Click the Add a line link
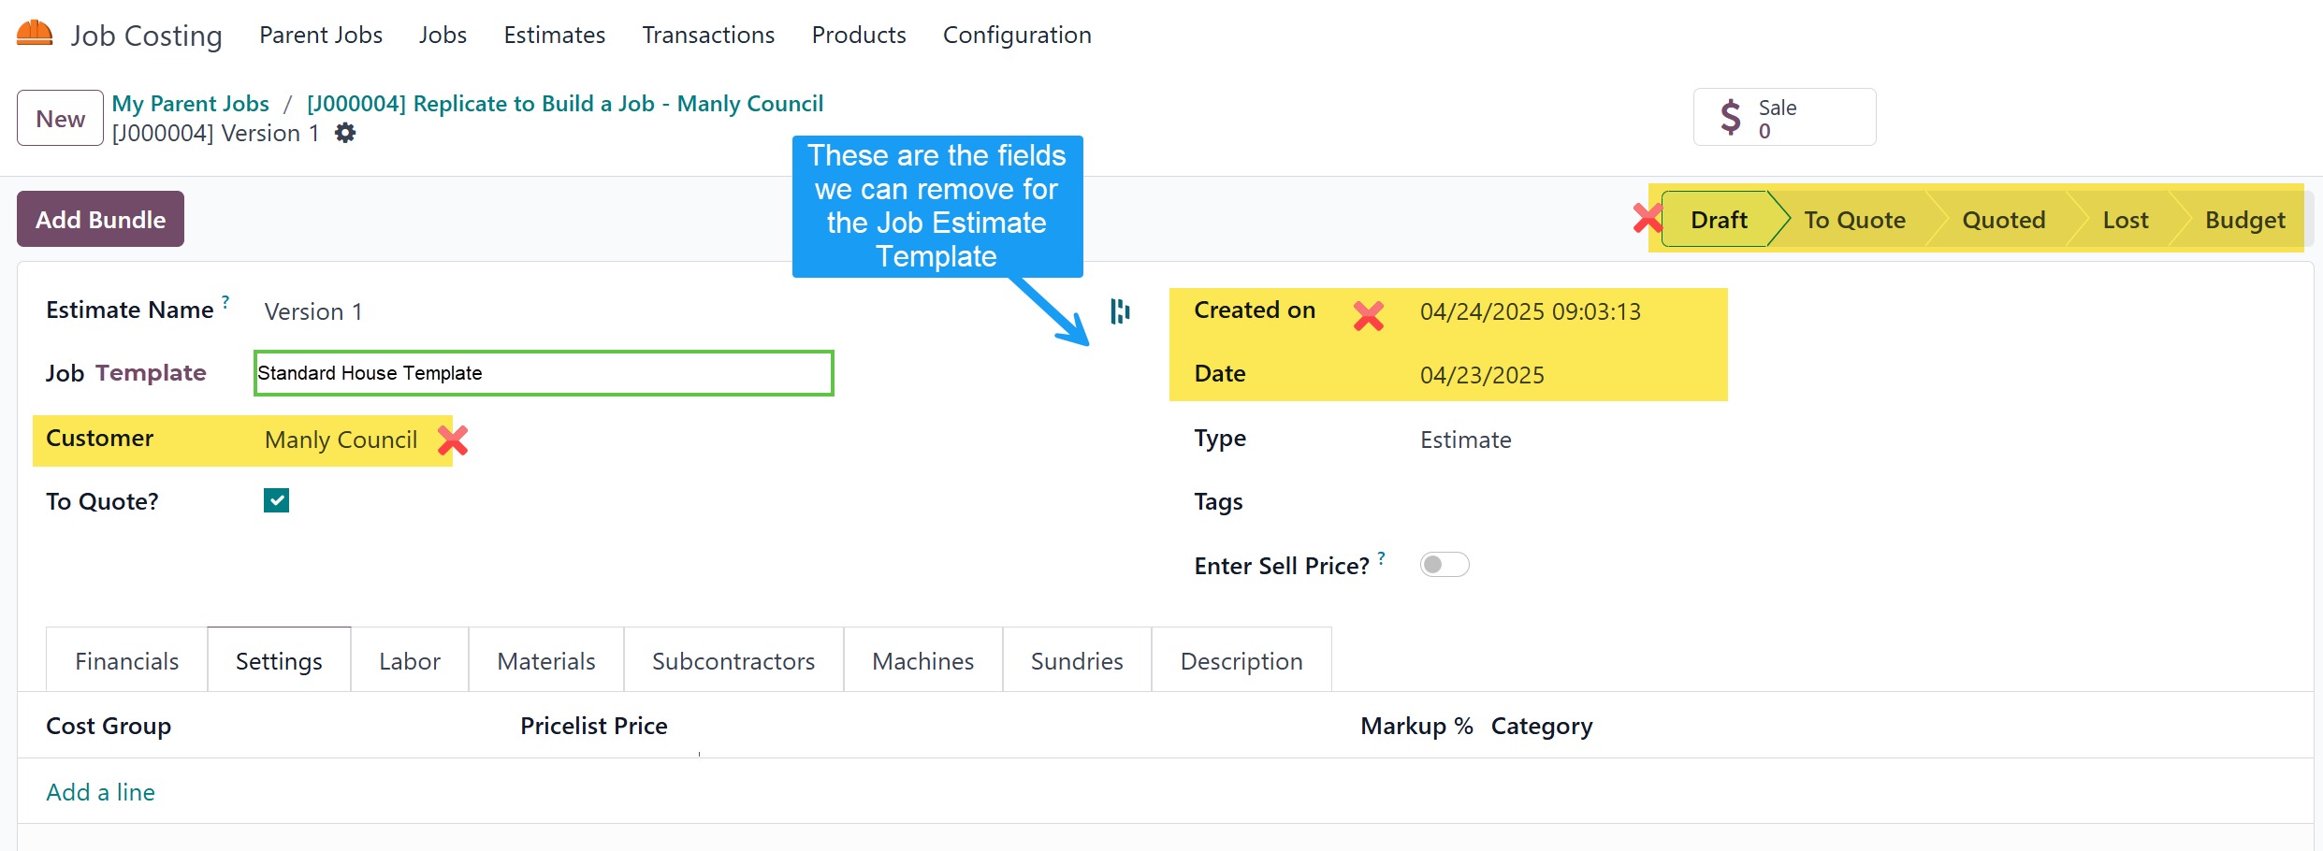Viewport: 2323px width, 851px height. pyautogui.click(x=101, y=792)
